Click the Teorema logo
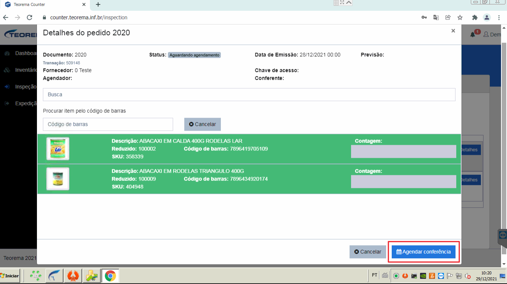The image size is (507, 284). coord(21,35)
